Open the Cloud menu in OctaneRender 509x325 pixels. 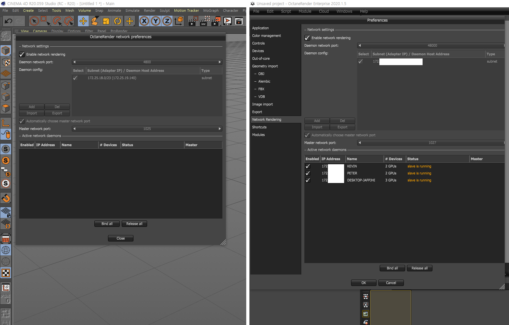[324, 11]
